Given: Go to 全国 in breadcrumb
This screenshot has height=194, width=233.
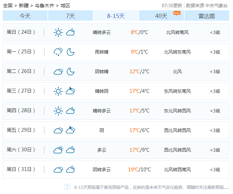Looking at the screenshot, I should [8, 6].
